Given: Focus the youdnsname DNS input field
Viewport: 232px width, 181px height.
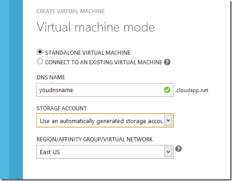Looking at the screenshot, I should point(105,90).
